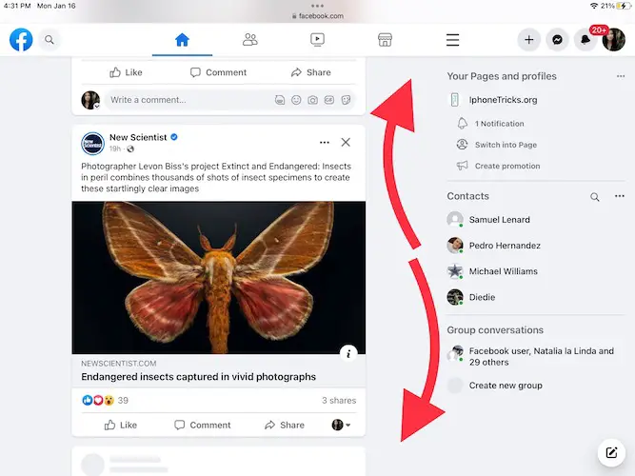Open the Friends tab
Viewport: 635px width, 476px height.
click(249, 40)
